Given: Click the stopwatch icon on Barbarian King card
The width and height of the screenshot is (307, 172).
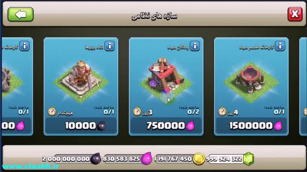Looking at the screenshot, I should pyautogui.click(x=52, y=112).
